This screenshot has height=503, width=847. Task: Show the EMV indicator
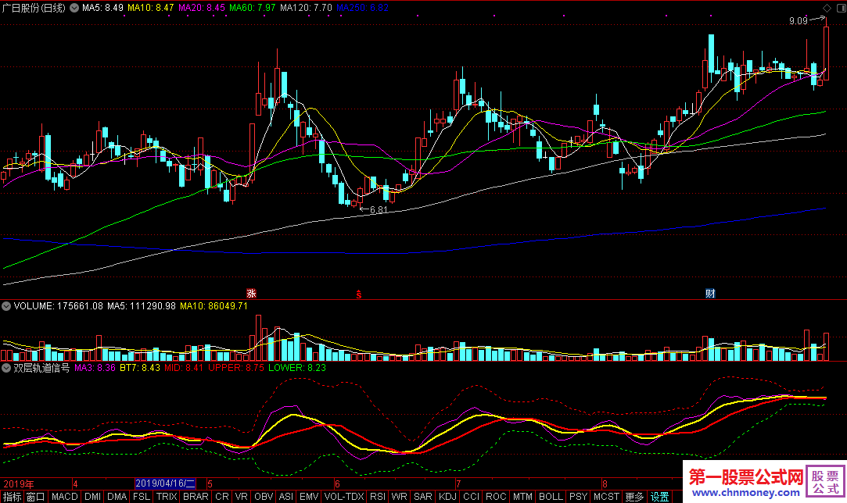click(309, 497)
